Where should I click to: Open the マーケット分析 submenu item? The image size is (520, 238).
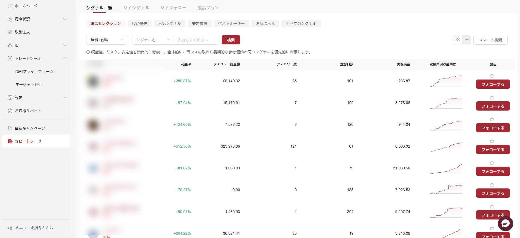click(29, 84)
